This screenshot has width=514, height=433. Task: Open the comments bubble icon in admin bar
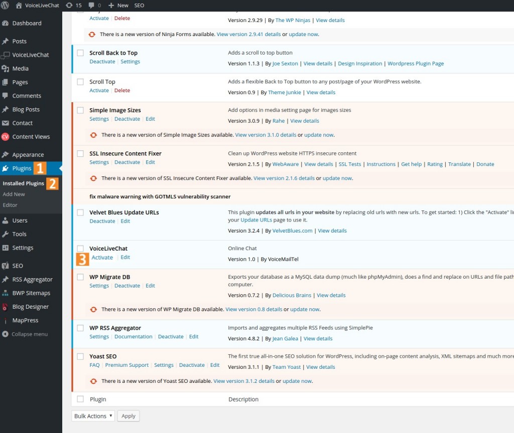click(x=91, y=5)
